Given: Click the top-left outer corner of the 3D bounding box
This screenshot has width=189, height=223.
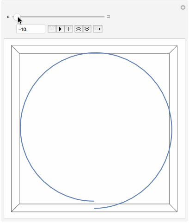Looking at the screenshot, I should 12,46.
